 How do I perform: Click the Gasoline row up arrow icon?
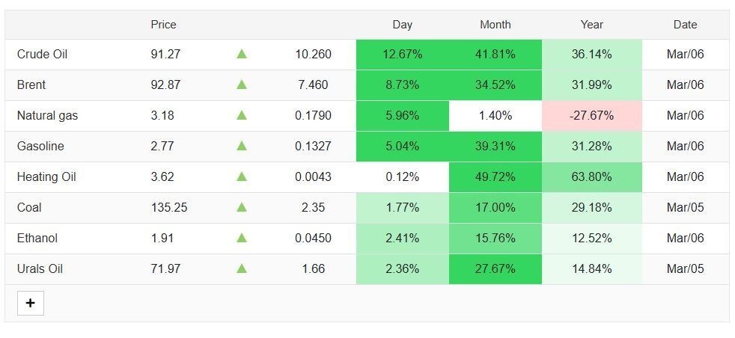(241, 146)
